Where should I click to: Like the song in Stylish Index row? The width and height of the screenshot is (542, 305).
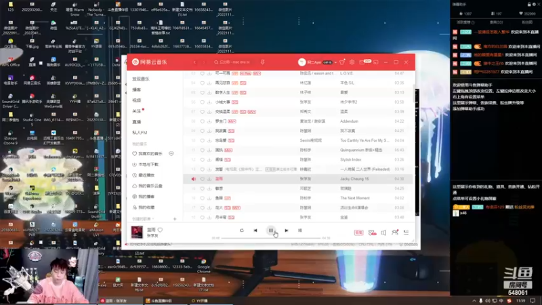click(202, 160)
